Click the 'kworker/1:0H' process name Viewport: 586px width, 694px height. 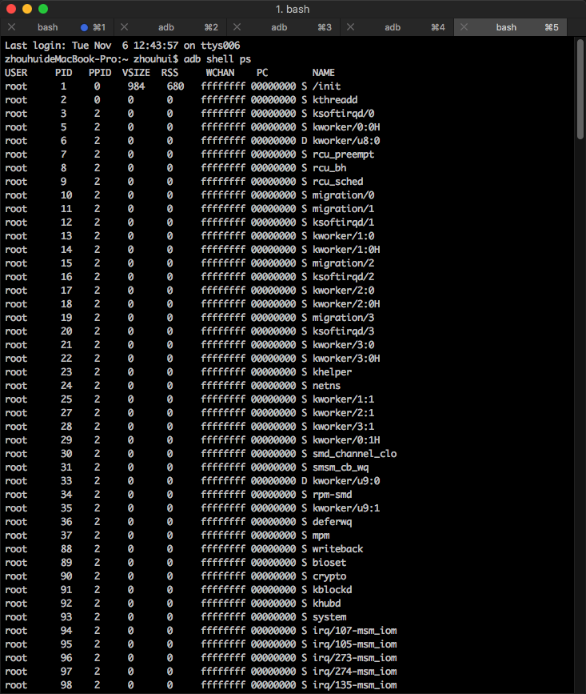[x=346, y=250]
